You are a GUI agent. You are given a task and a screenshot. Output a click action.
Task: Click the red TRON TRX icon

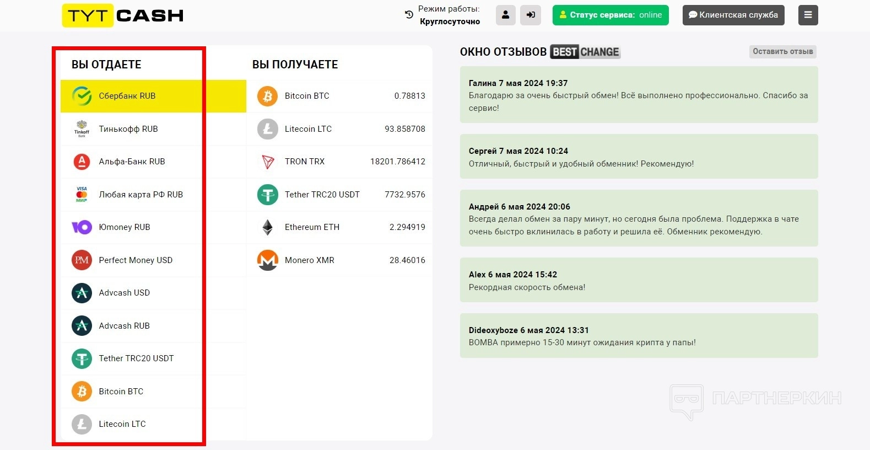click(268, 162)
